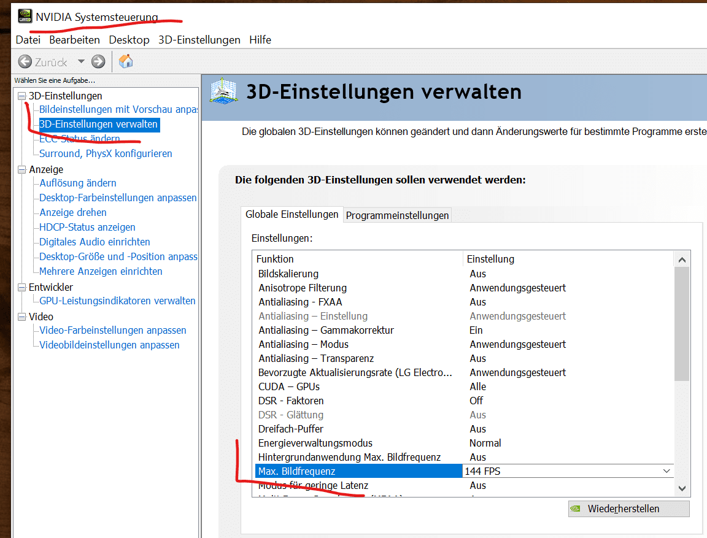Image resolution: width=707 pixels, height=538 pixels.
Task: Select the Antialiasing – Modus row
Action: click(x=465, y=344)
